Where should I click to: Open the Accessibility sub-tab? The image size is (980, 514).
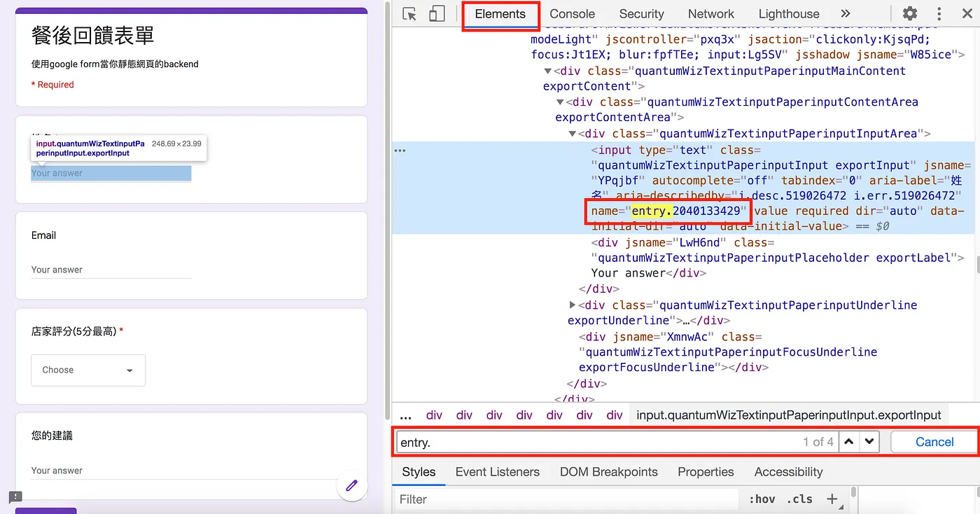[788, 472]
